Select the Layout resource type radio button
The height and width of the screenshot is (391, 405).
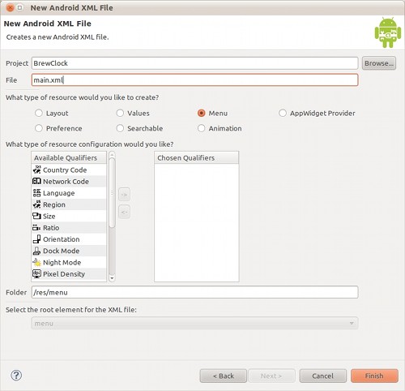(x=39, y=113)
